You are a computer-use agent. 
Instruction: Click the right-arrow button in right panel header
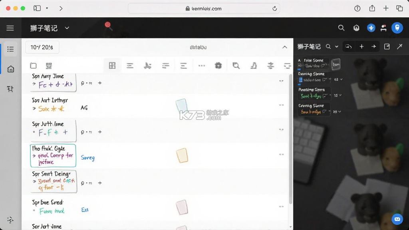click(374, 47)
